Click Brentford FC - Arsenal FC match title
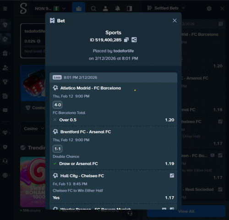This screenshot has height=220, width=229. tap(86, 132)
